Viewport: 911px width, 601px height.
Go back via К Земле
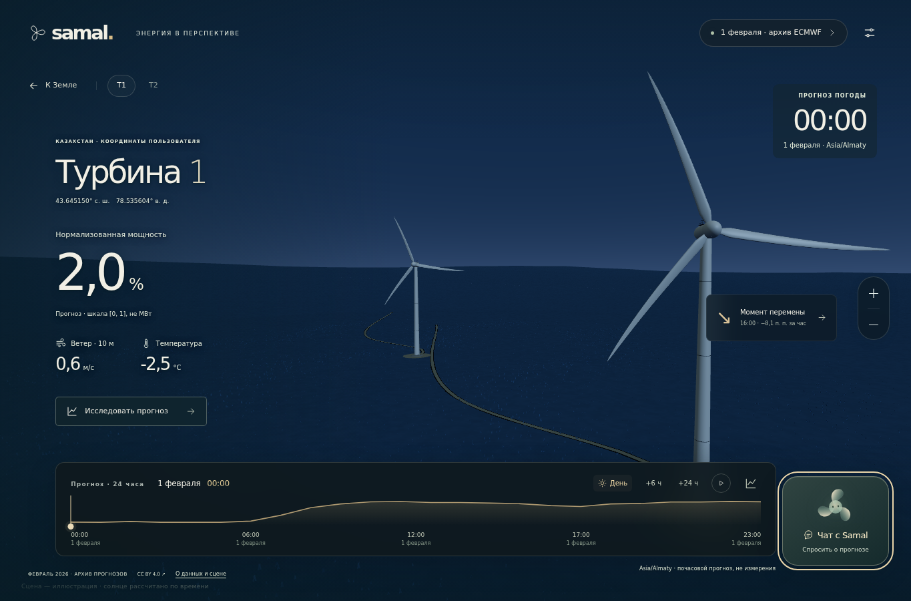pyautogui.click(x=53, y=85)
